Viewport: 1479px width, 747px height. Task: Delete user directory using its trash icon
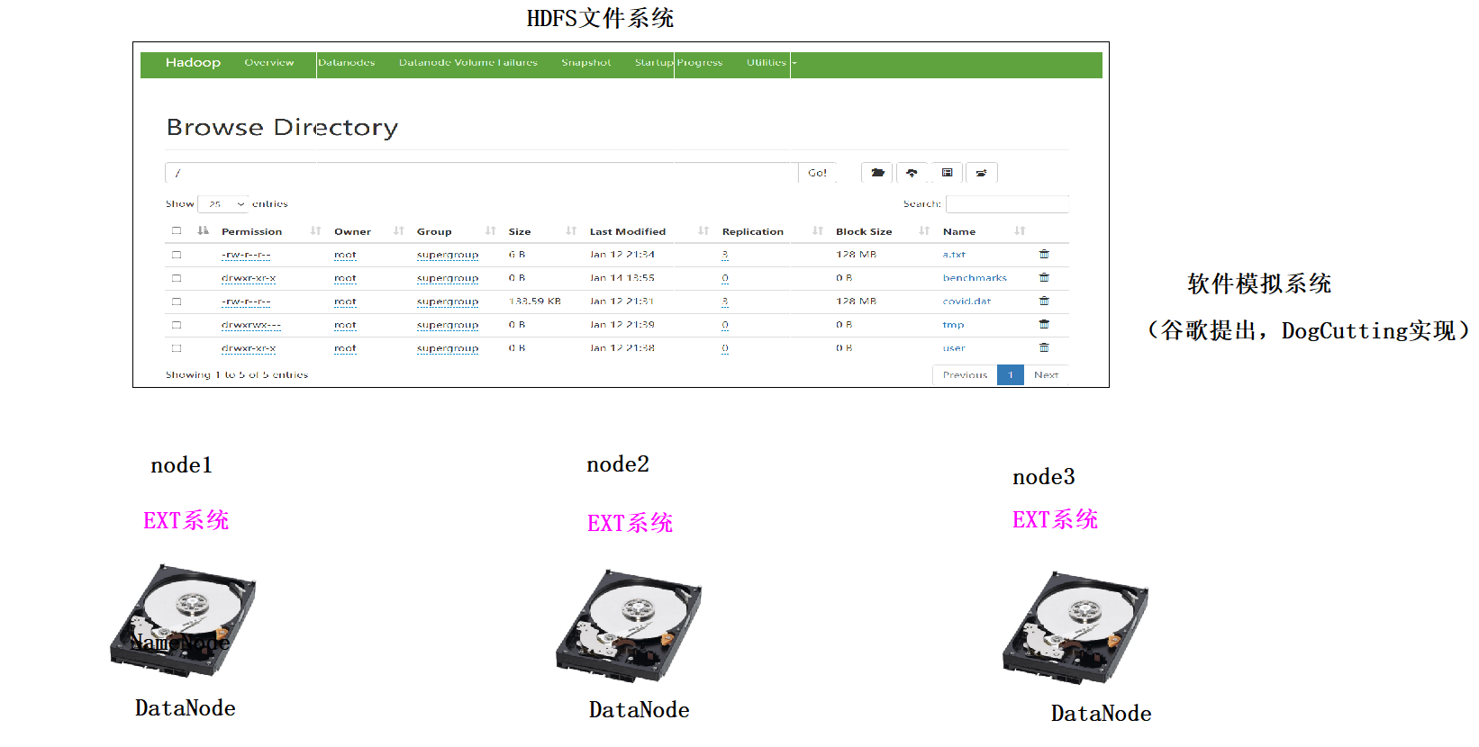[1044, 348]
